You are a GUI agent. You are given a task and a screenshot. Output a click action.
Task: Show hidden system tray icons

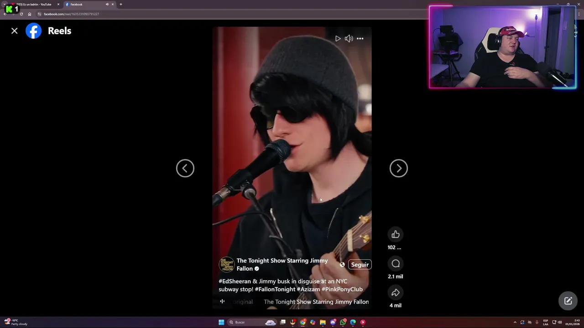coord(515,323)
